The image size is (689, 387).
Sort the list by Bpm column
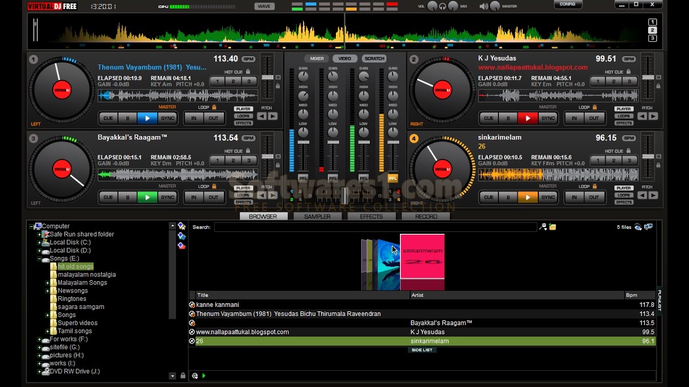pos(640,295)
